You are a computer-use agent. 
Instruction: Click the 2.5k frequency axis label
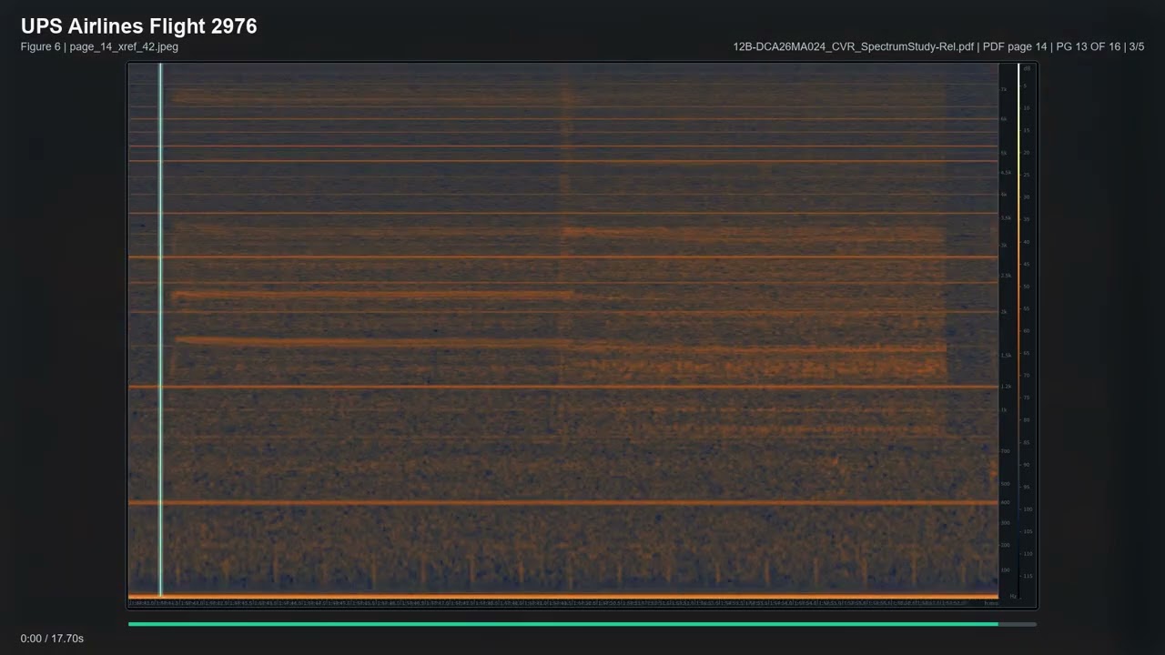click(x=1006, y=276)
